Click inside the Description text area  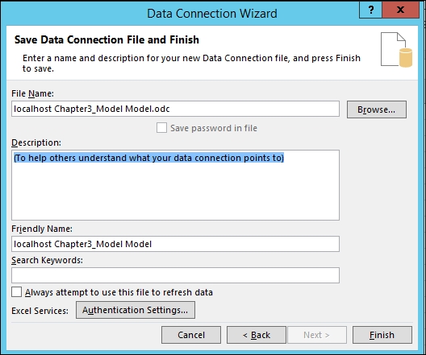[175, 185]
